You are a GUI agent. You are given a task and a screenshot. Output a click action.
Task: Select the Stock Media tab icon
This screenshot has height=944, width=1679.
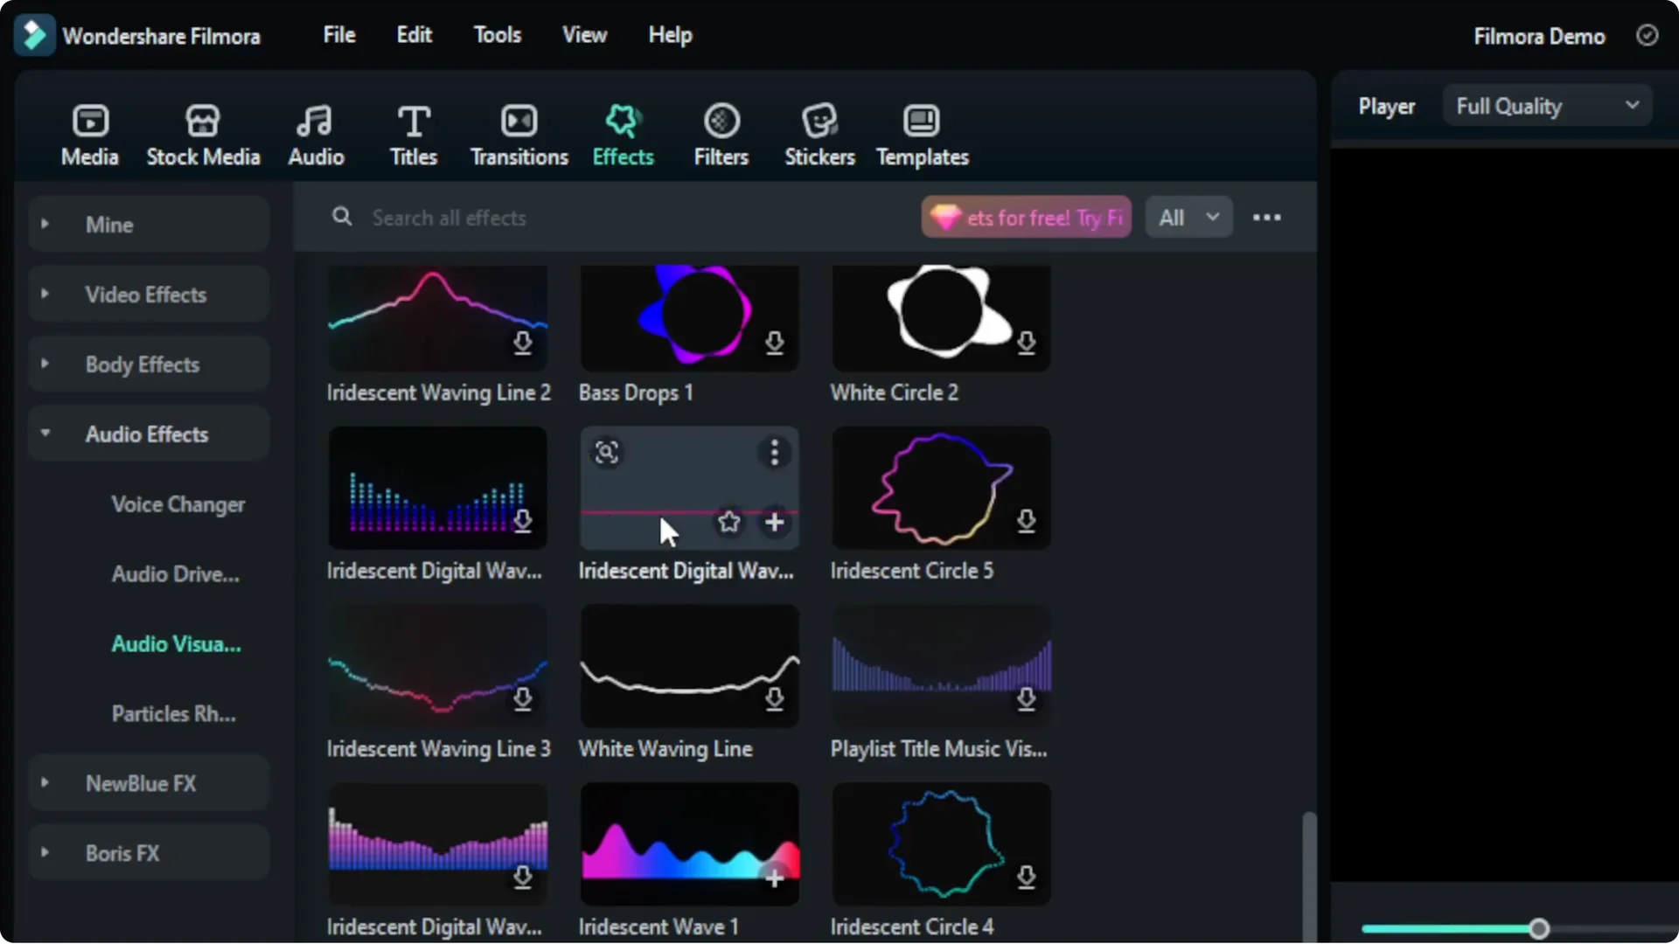[x=204, y=133]
